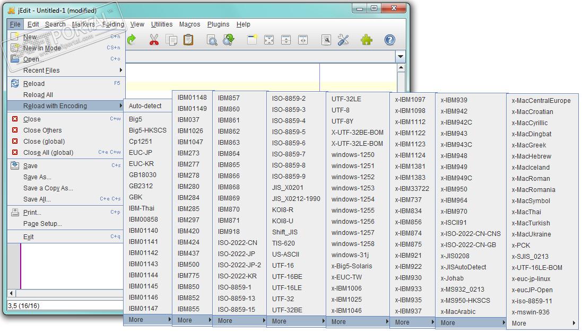582x333 pixels.
Task: Click the Unsplit all panes icon
Action: (269, 40)
